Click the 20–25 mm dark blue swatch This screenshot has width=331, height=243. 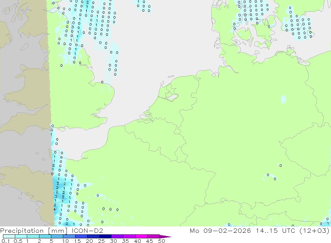tap(93, 236)
